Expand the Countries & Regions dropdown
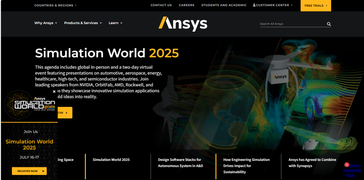 (x=55, y=5)
